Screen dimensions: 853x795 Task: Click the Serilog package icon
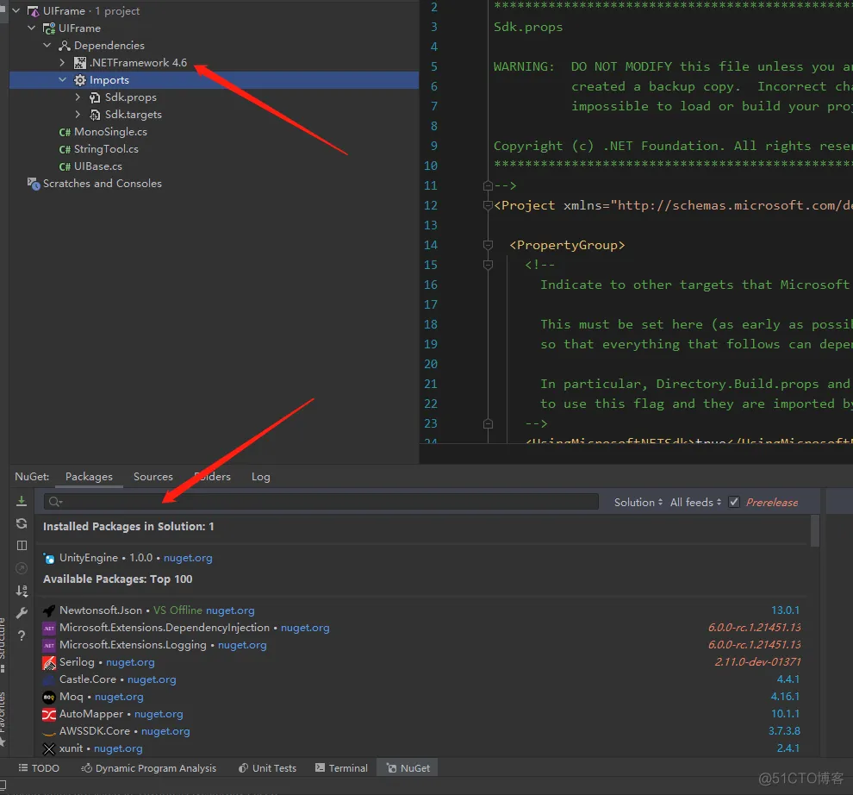(x=49, y=663)
